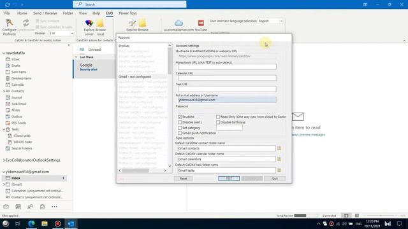Collapse the ribbon
This screenshot has height=229, width=408.
(404, 41)
